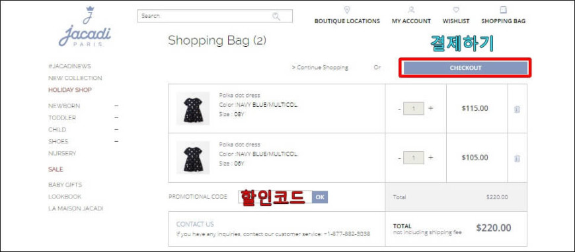575x252 pixels.
Task: Open the LOOKBOOK page
Action: click(x=65, y=197)
